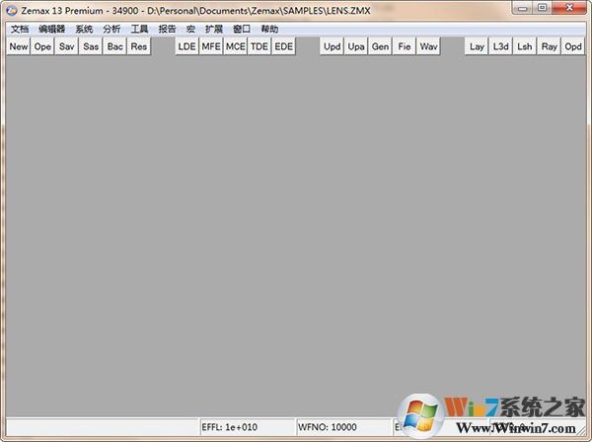Open Wavelength data with Wav button
This screenshot has height=442, width=592.
(428, 46)
